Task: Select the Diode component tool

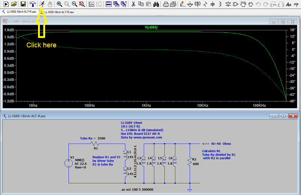Action: click(x=228, y=4)
